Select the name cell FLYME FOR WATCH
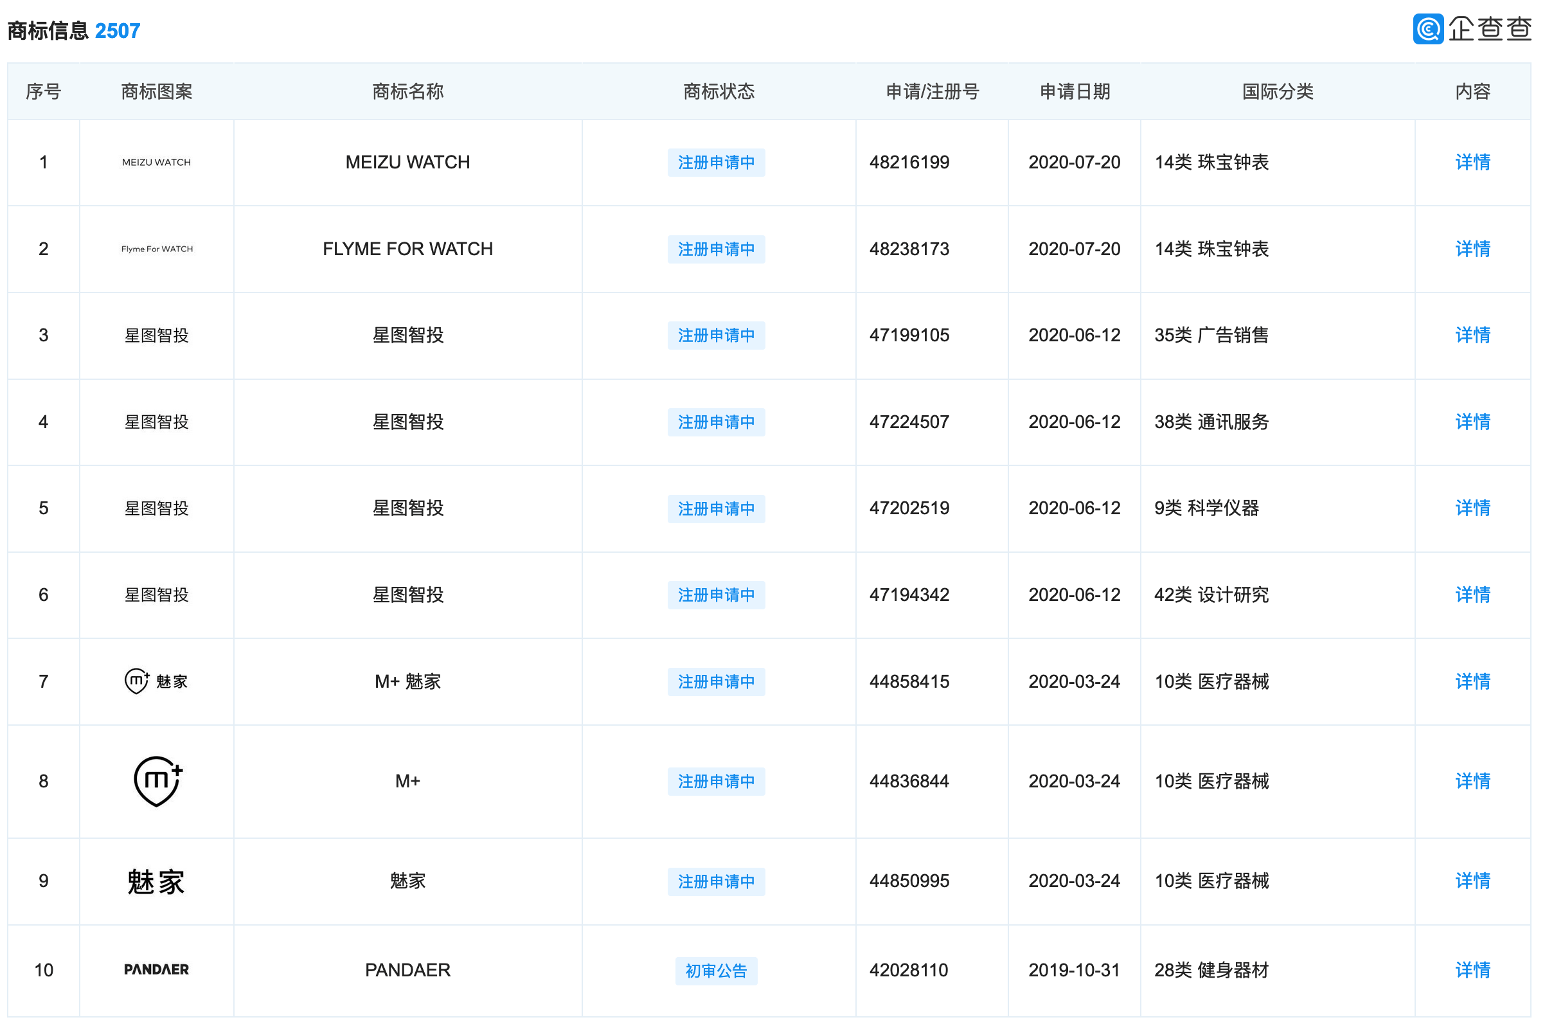The image size is (1545, 1031). [x=407, y=249]
